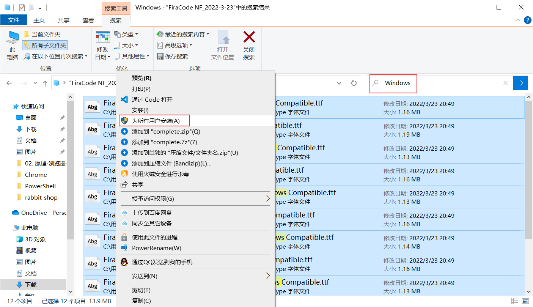This screenshot has width=533, height=307.
Task: Open the 其他属性 filter dropdown
Action: [x=132, y=56]
